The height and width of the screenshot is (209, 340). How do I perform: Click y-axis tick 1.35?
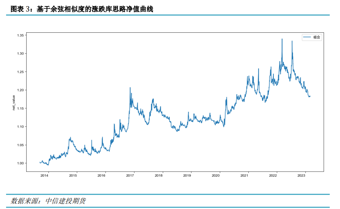pos(21,35)
